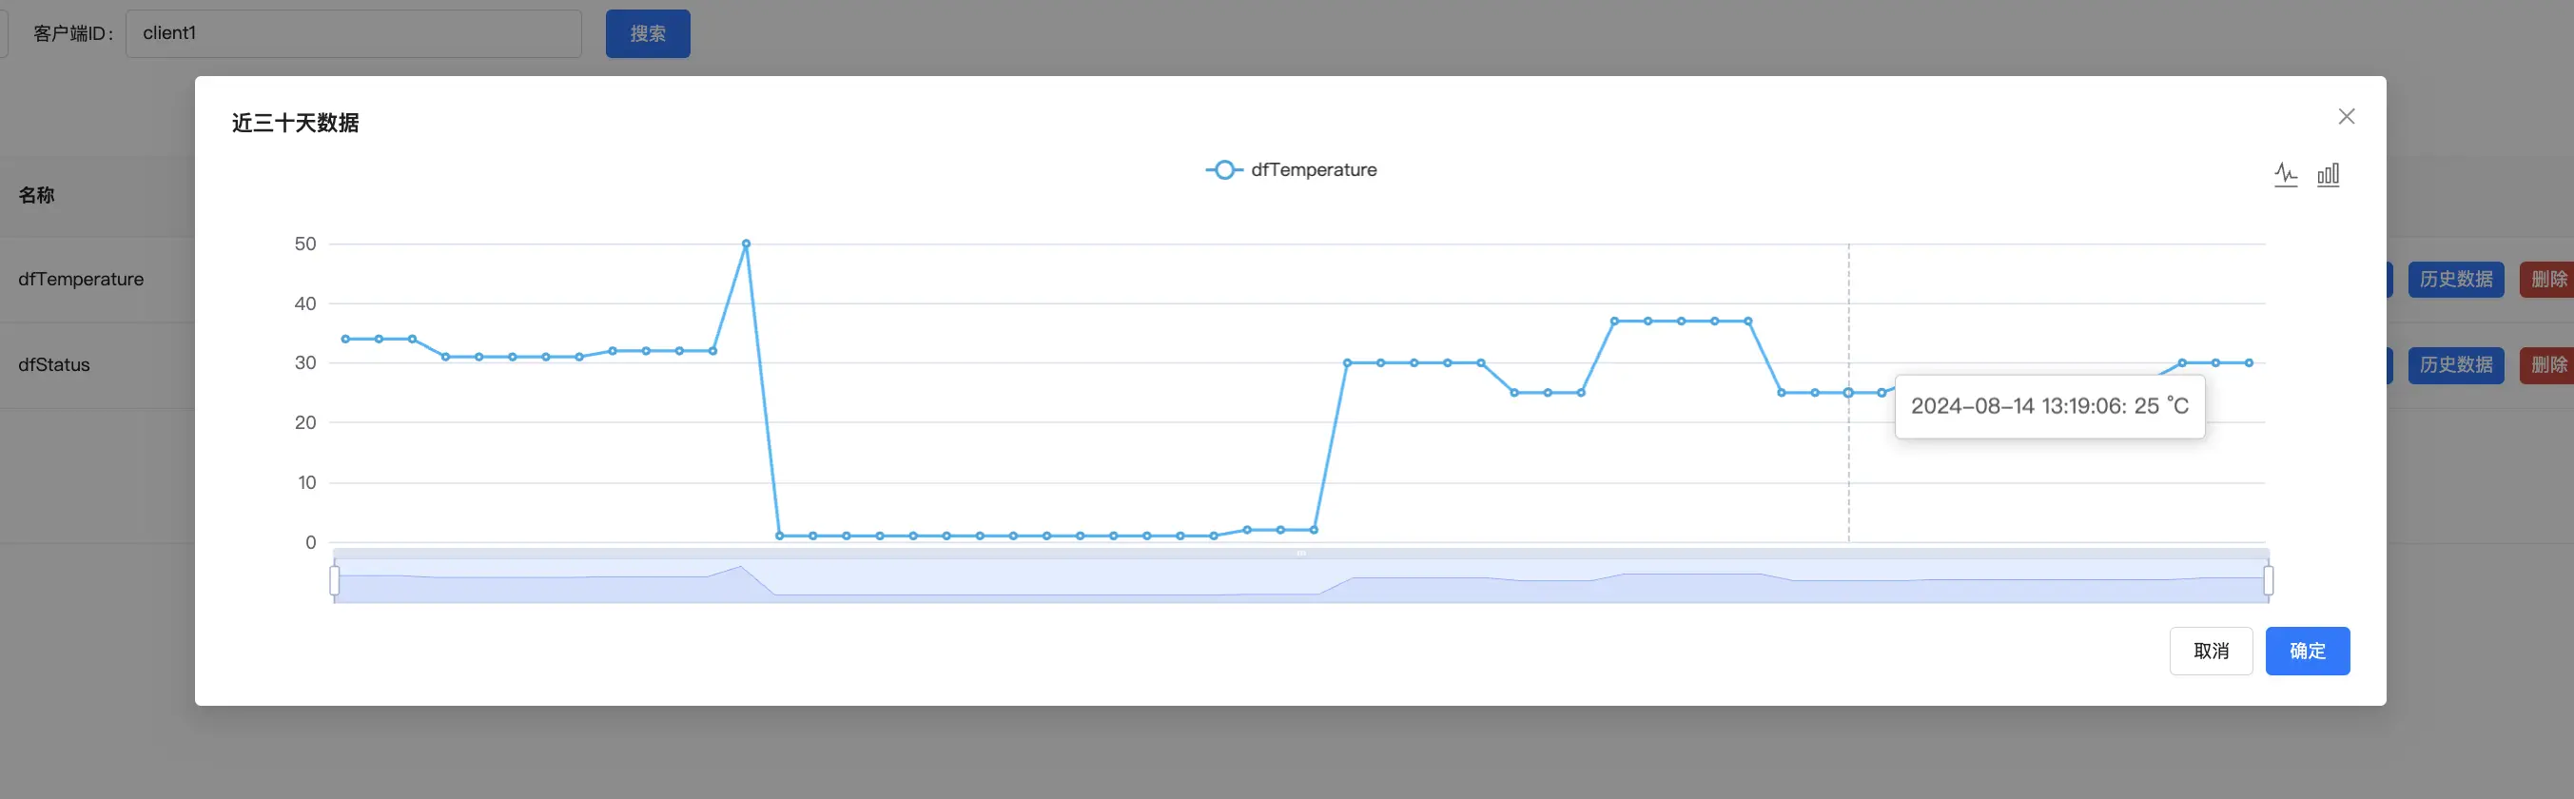Focus the 客户端ID input field

[353, 34]
